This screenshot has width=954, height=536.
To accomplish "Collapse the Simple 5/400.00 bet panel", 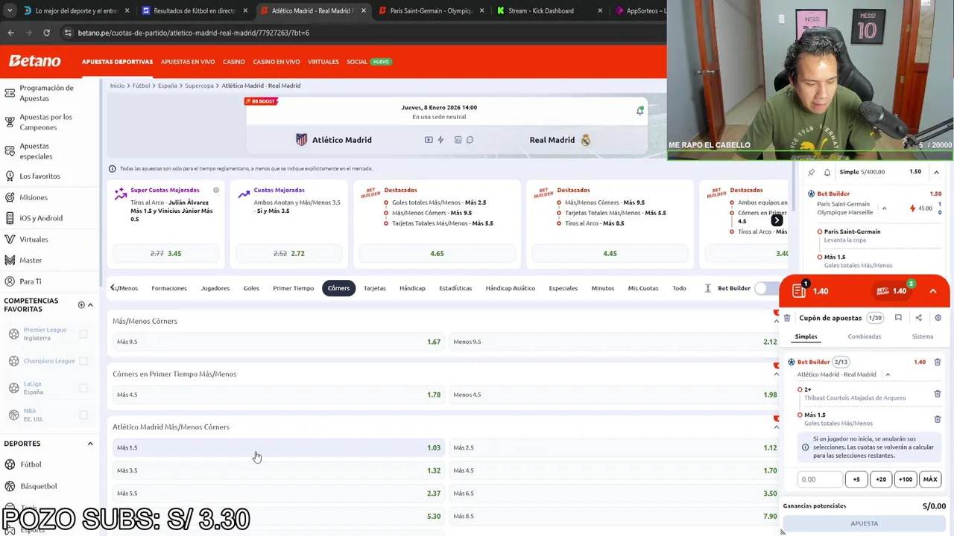I will (936, 172).
